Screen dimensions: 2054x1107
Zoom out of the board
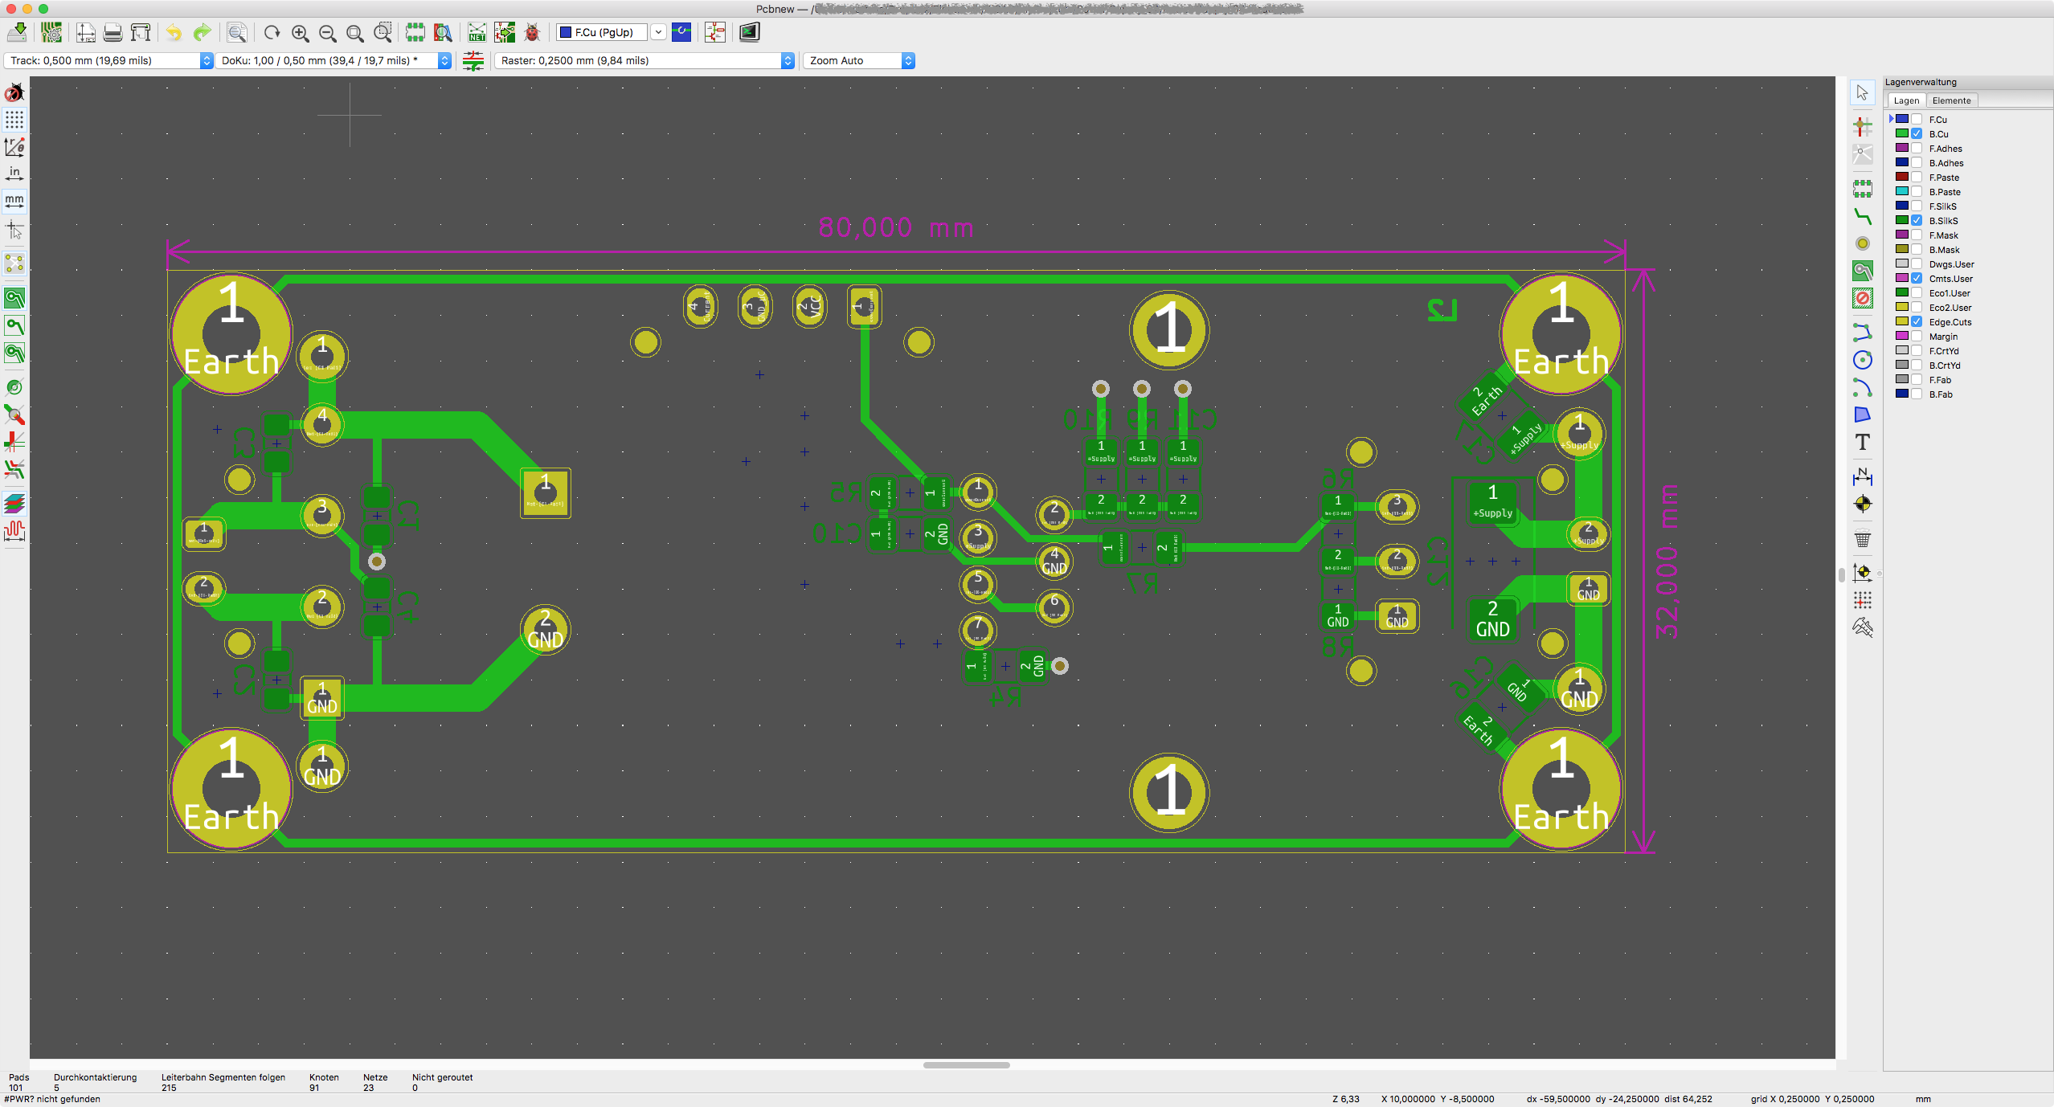point(327,33)
